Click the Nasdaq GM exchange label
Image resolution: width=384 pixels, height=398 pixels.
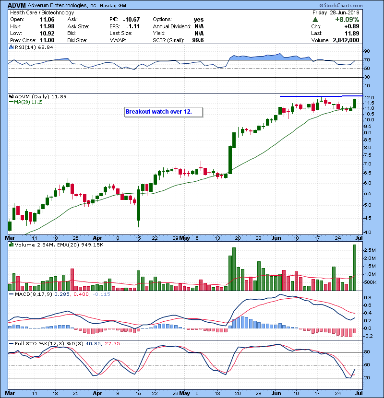pos(113,6)
